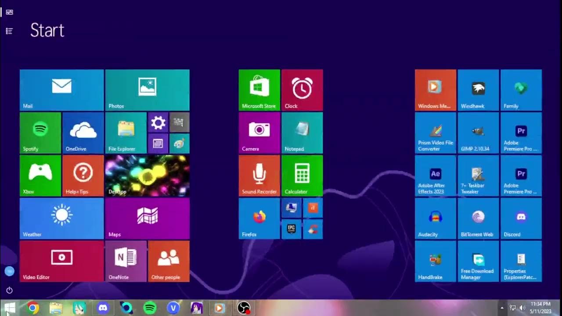Viewport: 562px width, 316px height.
Task: Launch the Camera tile
Action: click(259, 133)
